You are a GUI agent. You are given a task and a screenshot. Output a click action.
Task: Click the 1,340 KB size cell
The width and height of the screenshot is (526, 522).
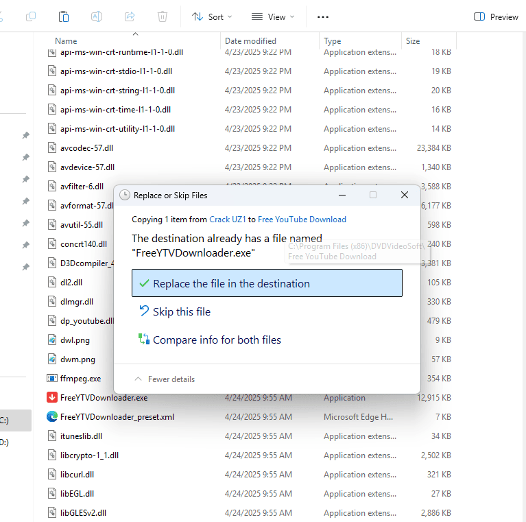coord(435,167)
